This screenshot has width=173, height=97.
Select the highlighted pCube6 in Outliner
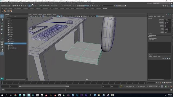pyautogui.click(x=15, y=44)
